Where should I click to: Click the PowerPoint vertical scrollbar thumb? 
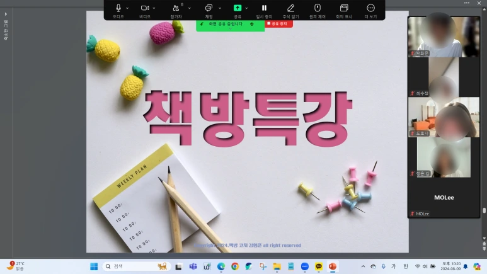click(x=484, y=210)
